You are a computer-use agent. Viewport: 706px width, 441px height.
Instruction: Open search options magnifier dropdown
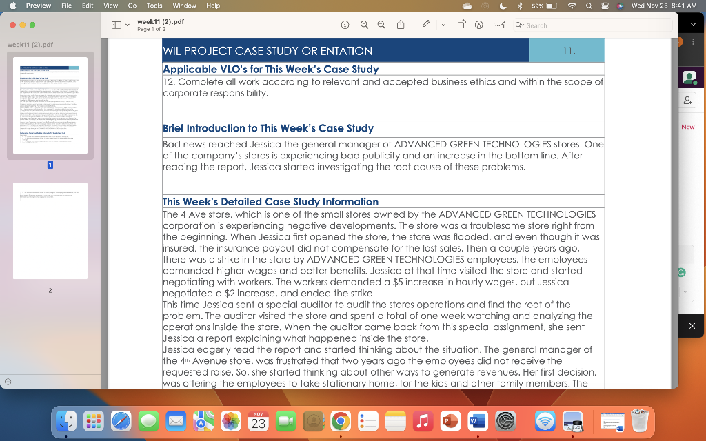point(520,25)
